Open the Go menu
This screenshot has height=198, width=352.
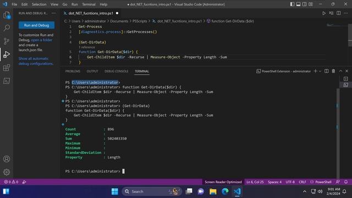[65, 4]
